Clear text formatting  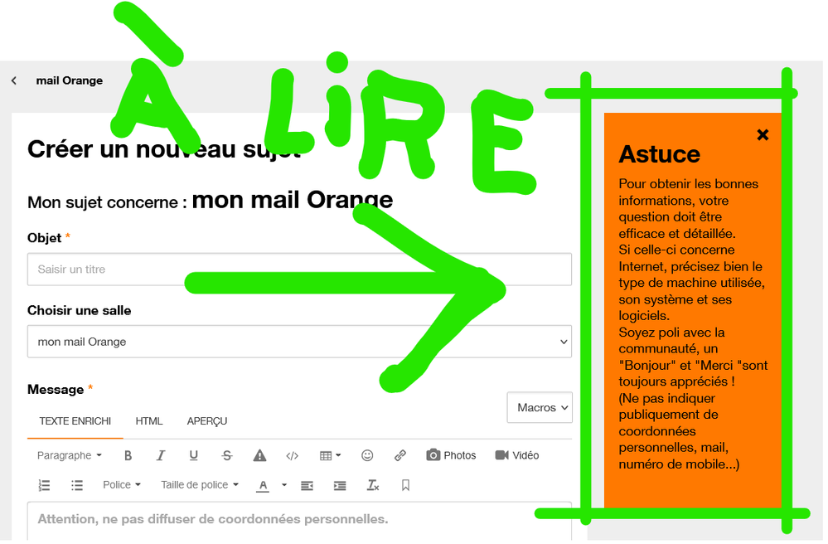tap(373, 486)
